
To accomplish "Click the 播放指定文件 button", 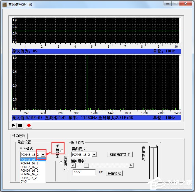I will pyautogui.click(x=120, y=154).
